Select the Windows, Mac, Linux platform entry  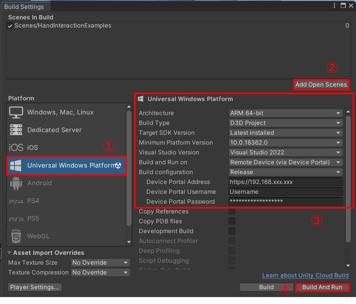tap(66, 112)
